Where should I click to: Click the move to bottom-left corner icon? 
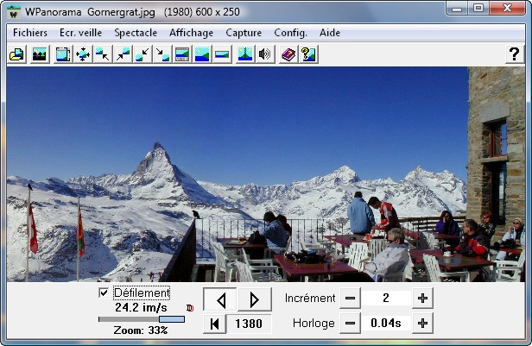point(142,54)
